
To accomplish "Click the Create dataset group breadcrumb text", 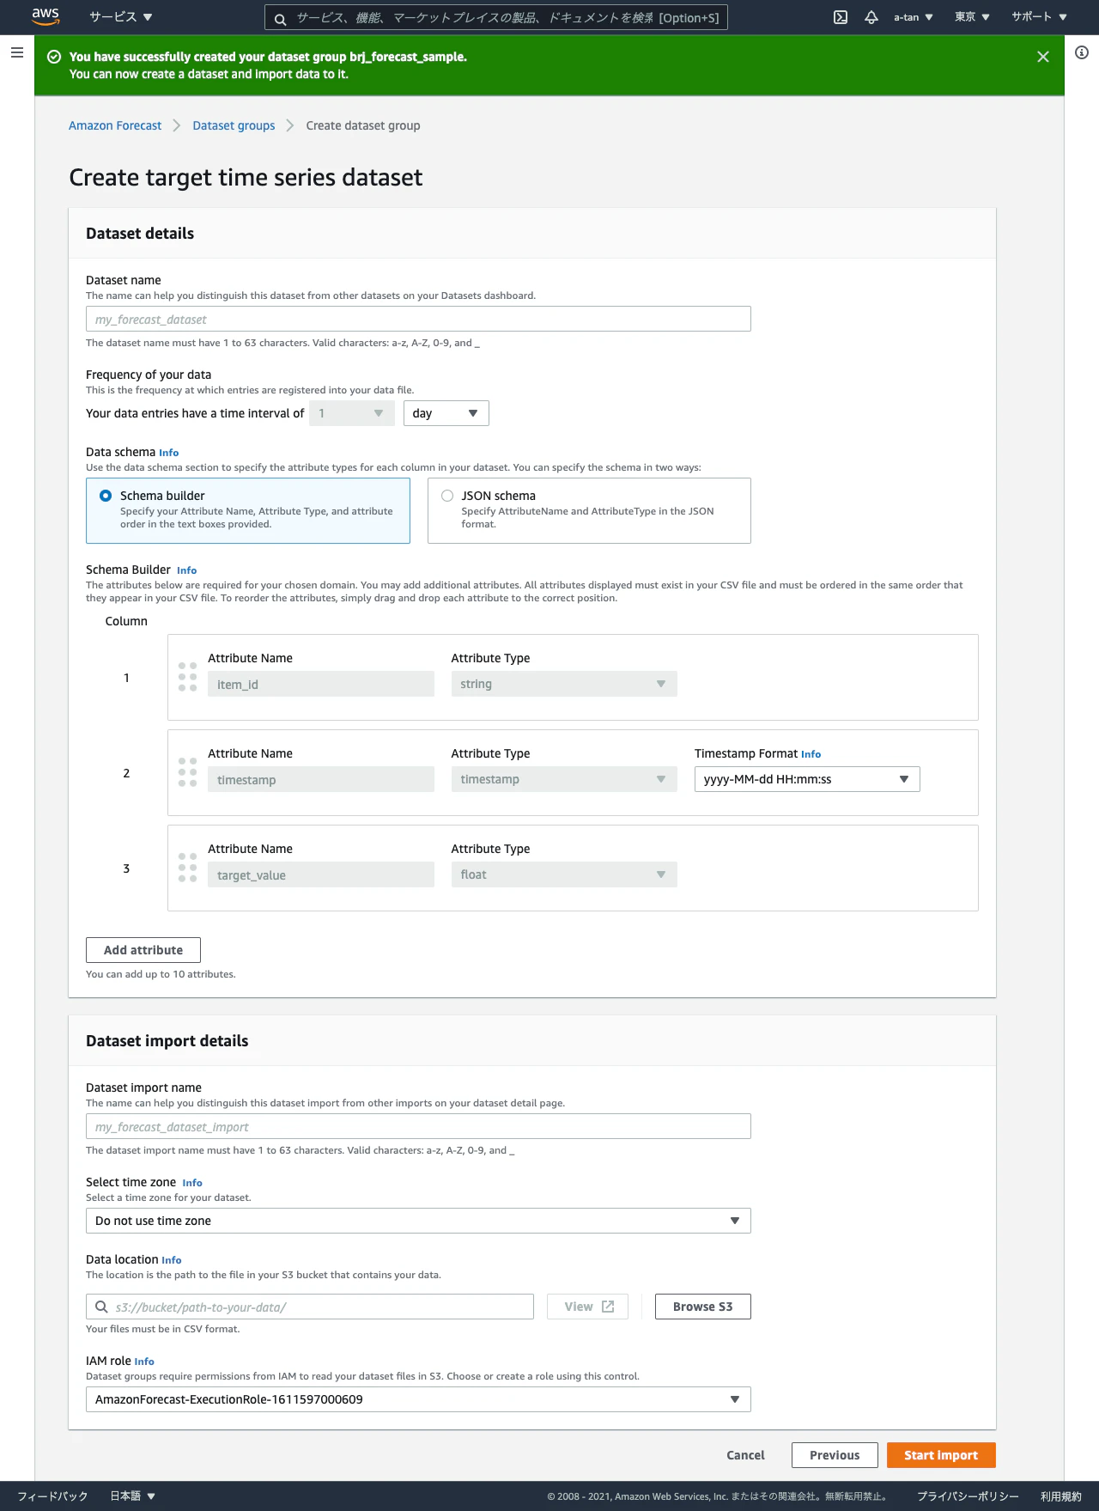I will (363, 125).
